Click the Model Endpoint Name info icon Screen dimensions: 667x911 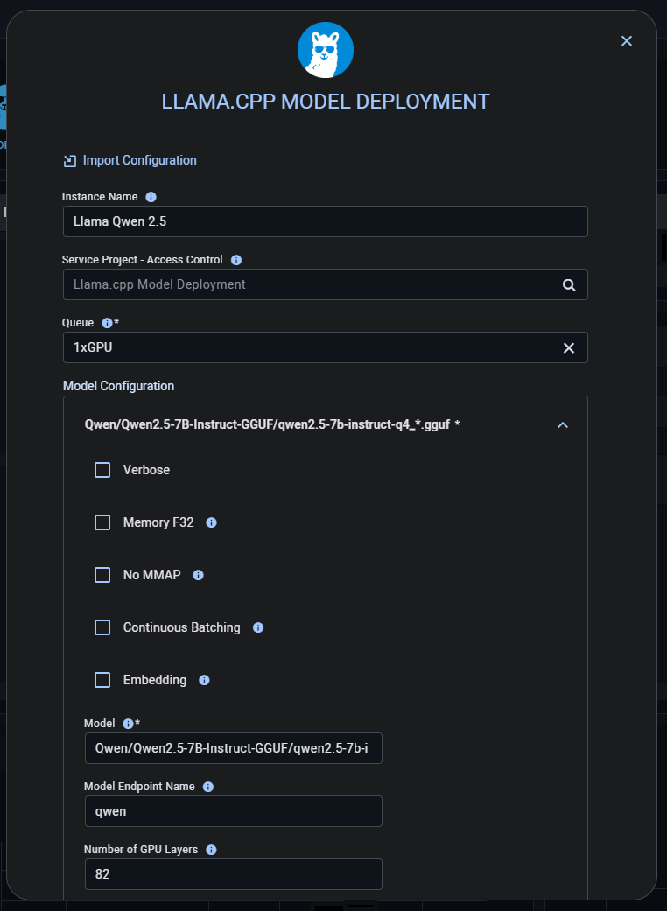tap(208, 787)
